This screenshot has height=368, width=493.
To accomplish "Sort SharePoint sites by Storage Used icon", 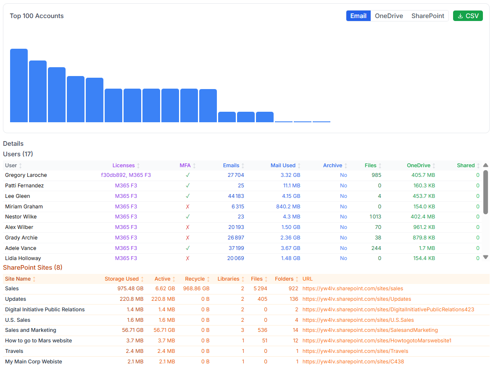I will [x=142, y=279].
